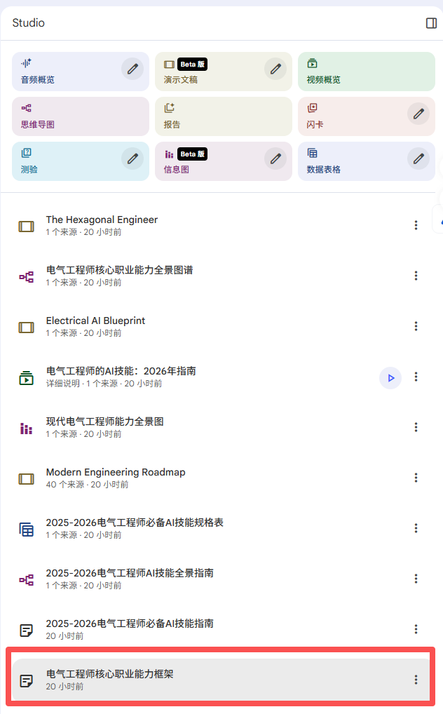443x714 pixels.
Task: Open three-dot menu for 电气工程师核心职业能力全景图谱
Action: click(416, 276)
